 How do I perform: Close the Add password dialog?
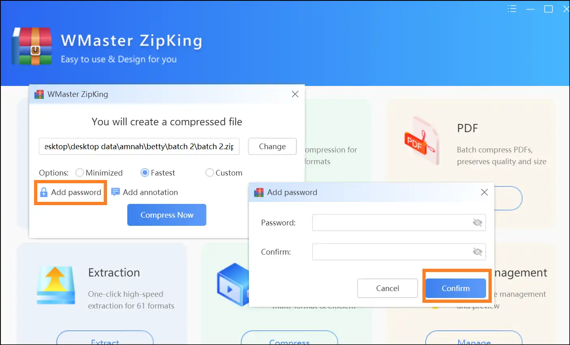(x=484, y=192)
